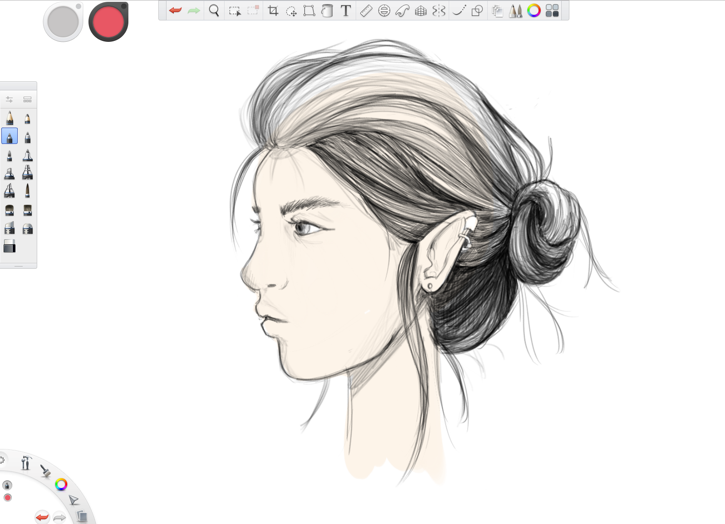Screen dimensions: 725x524
Task: Open the lagoon color wheel menu
Action: pyautogui.click(x=61, y=484)
